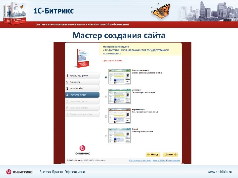Click the Мастер создания сайта slide title

[119, 35]
